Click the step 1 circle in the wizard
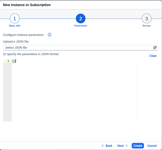 click(x=15, y=19)
